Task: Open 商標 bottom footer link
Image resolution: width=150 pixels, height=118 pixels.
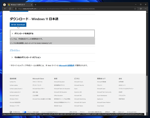Action: tap(114, 112)
